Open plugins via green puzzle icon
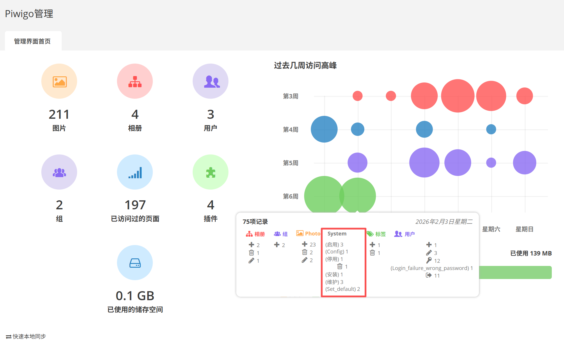This screenshot has height=351, width=564. (x=210, y=172)
